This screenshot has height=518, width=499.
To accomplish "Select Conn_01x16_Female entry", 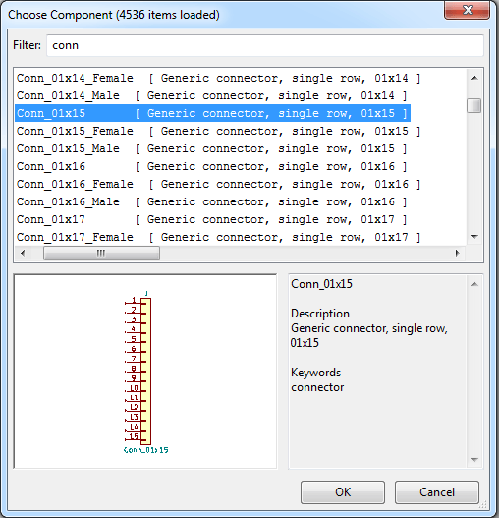I will tap(218, 185).
